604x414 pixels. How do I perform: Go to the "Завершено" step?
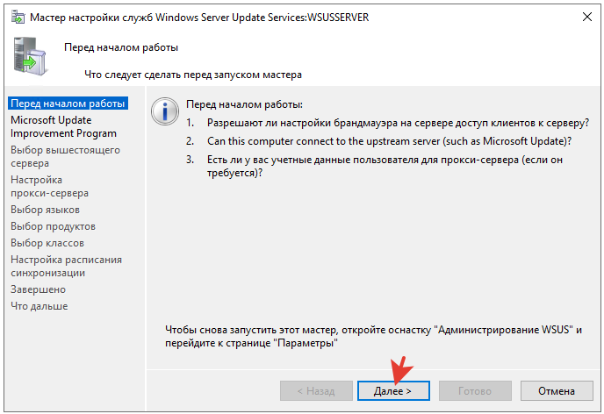click(x=39, y=289)
